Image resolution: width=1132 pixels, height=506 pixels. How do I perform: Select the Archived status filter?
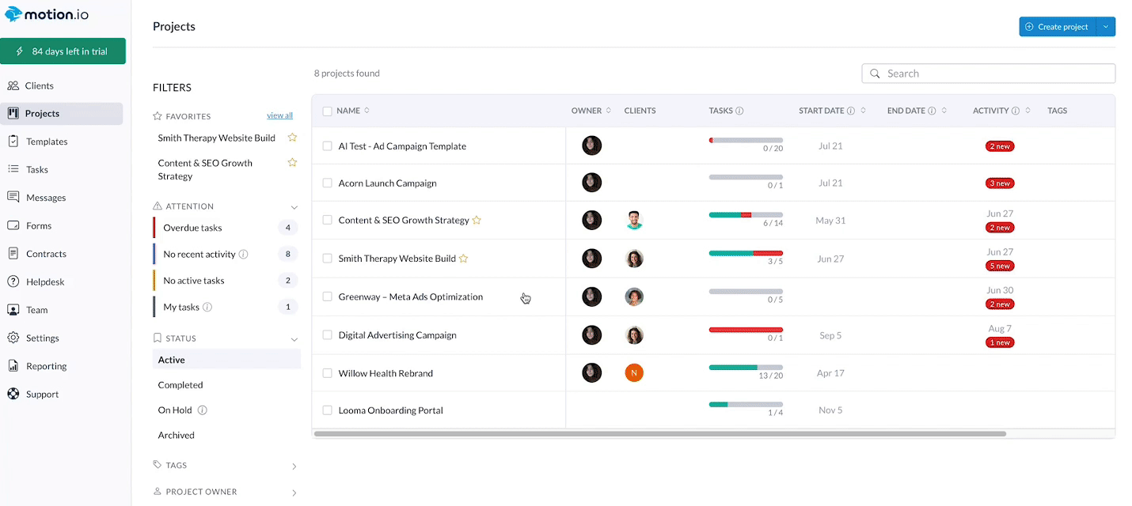click(176, 435)
